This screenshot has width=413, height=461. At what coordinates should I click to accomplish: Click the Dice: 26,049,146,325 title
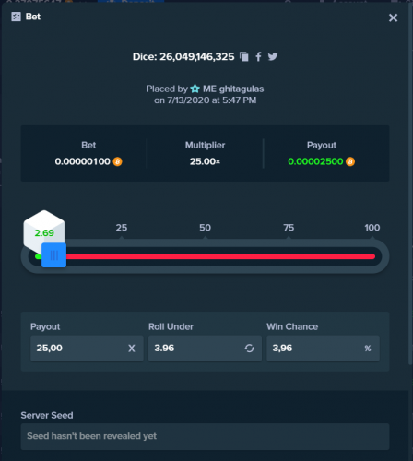tap(183, 56)
